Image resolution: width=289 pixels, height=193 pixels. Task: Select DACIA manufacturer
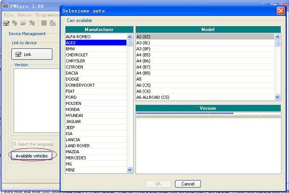click(96, 73)
